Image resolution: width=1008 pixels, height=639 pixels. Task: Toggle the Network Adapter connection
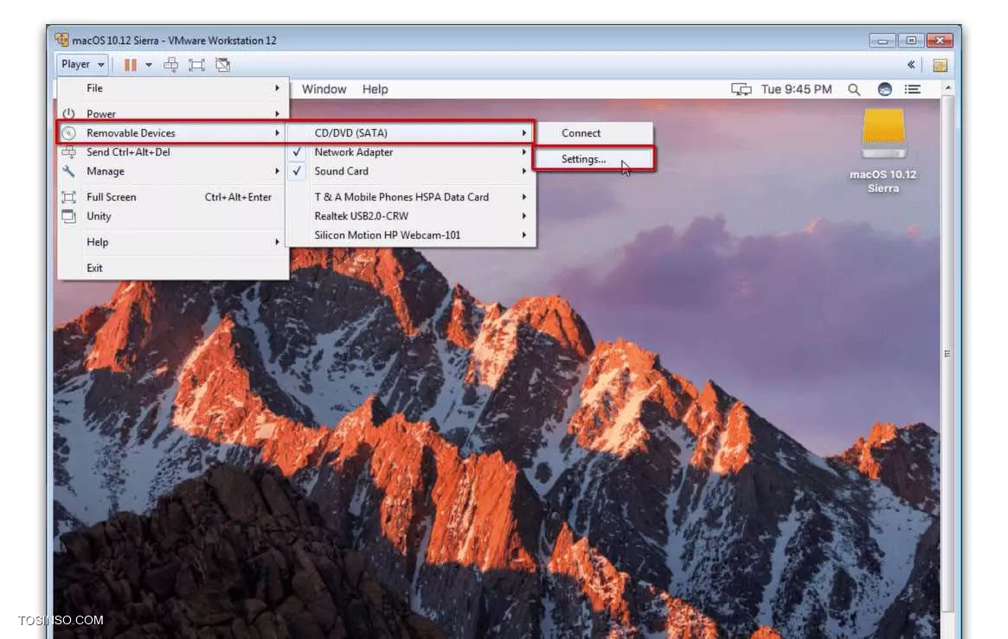tap(411, 152)
